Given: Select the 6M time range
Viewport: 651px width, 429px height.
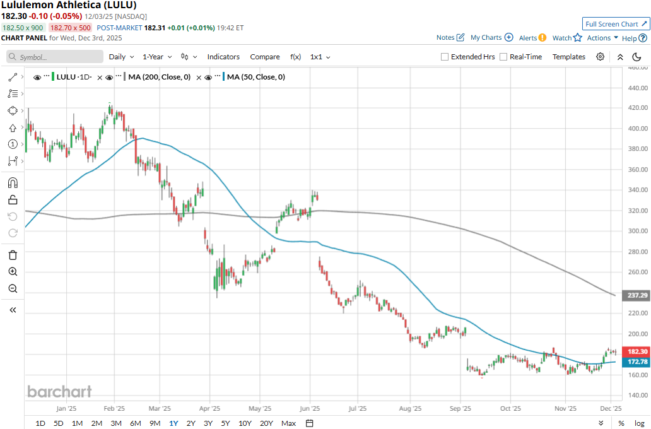Looking at the screenshot, I should (x=136, y=423).
